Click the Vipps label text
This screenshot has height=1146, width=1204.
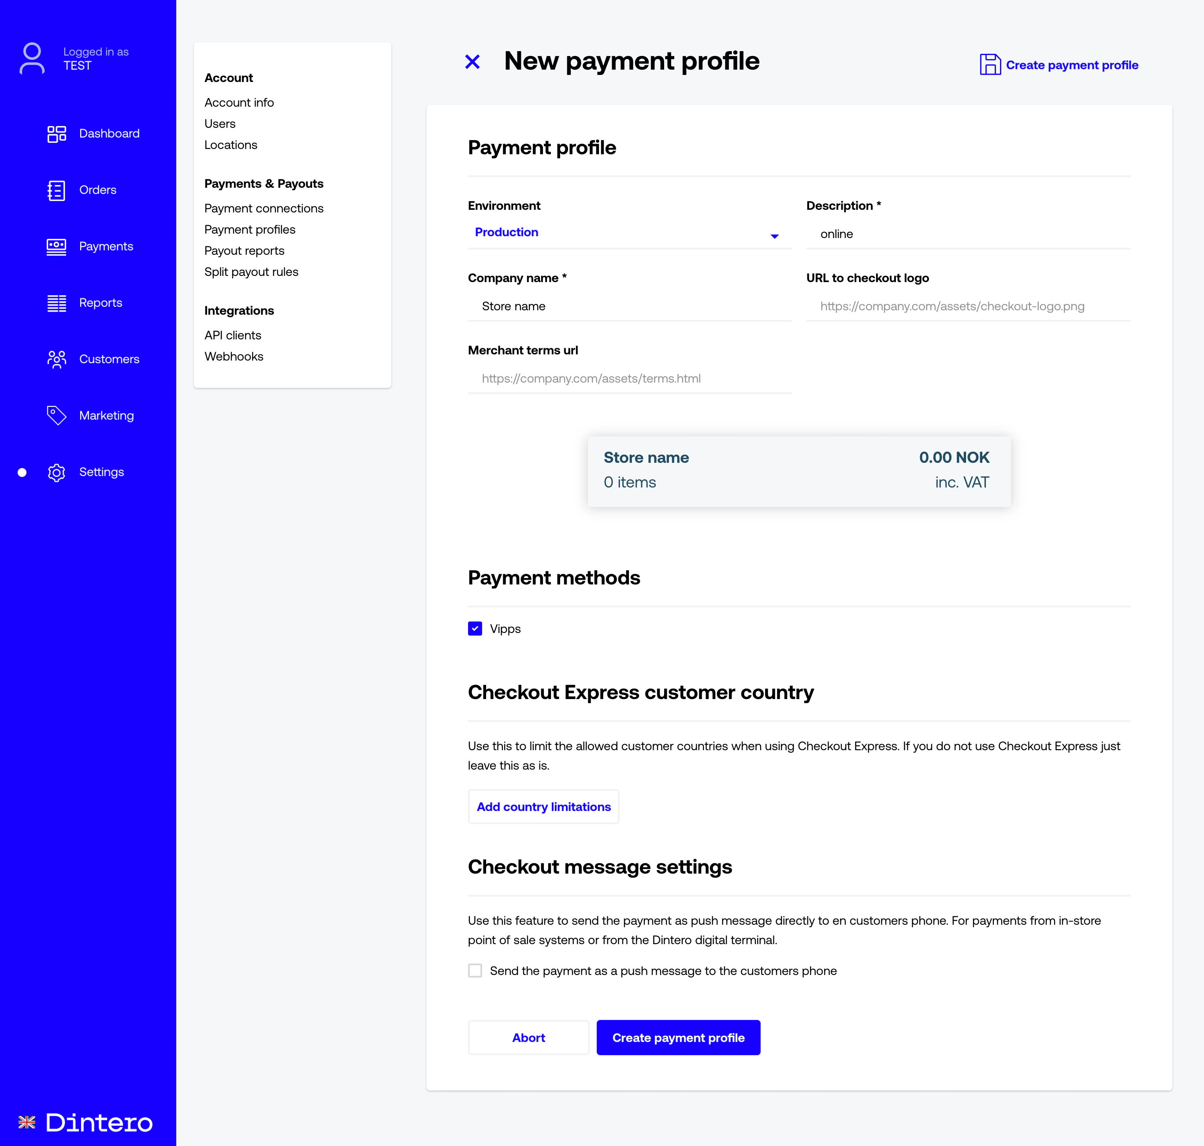[505, 629]
